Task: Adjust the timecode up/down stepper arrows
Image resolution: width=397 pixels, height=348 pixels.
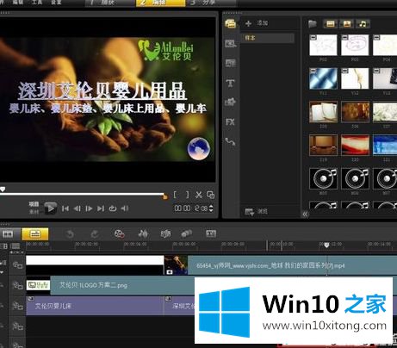Action: pos(211,208)
